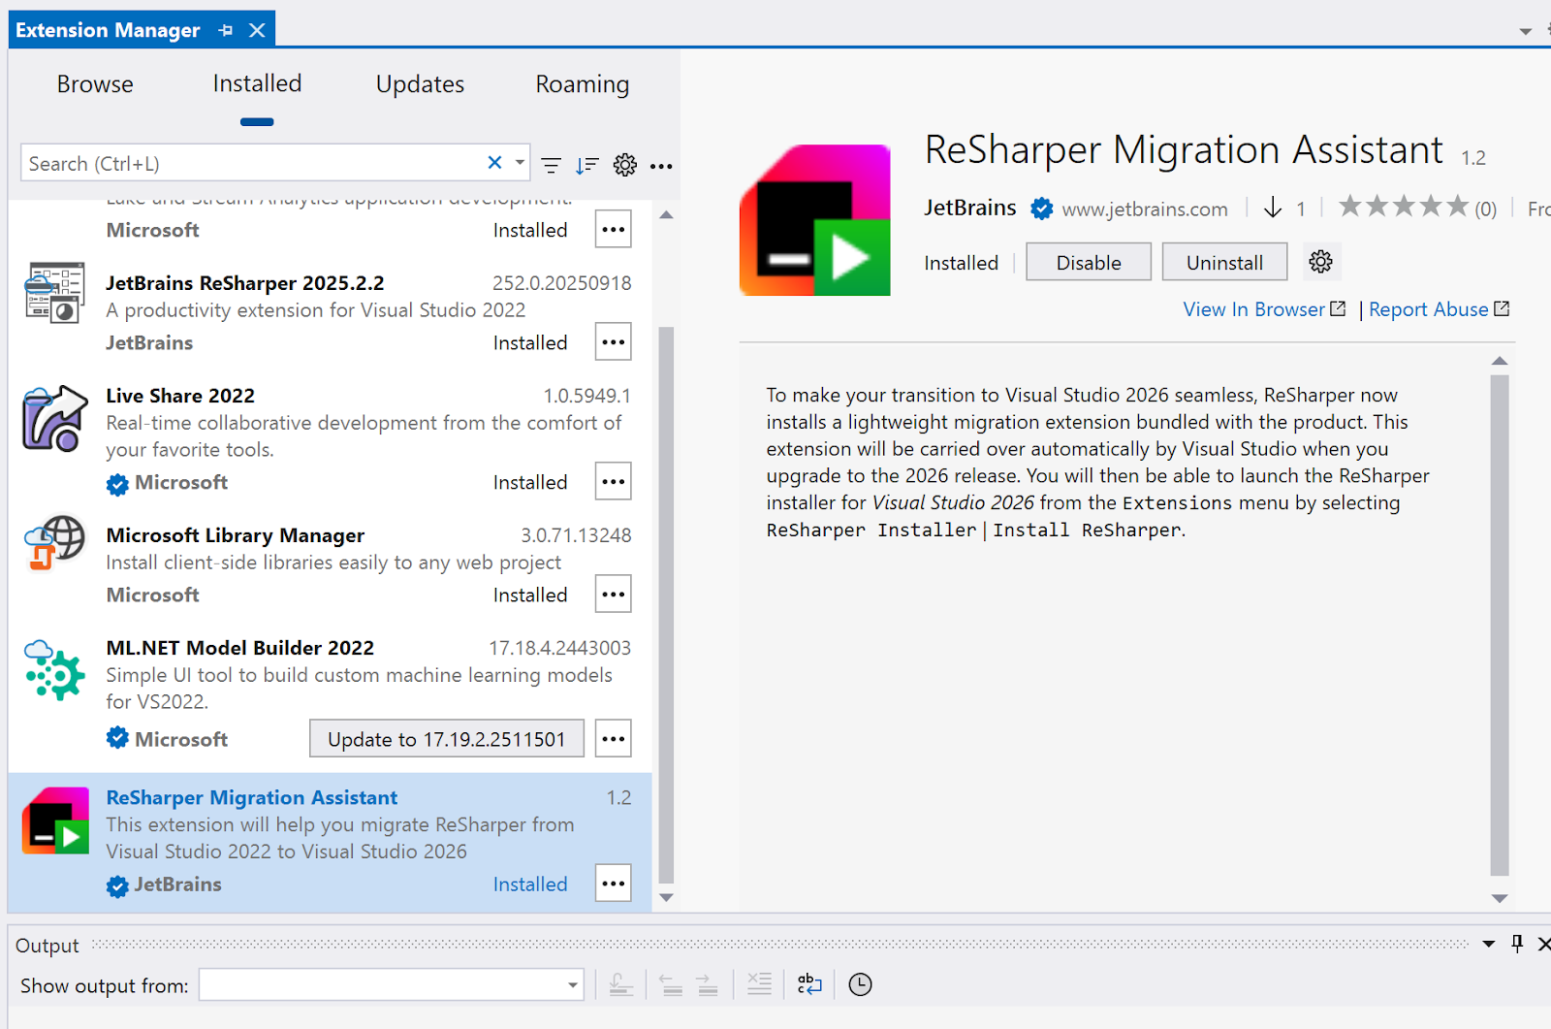Open the Show output from dropdown
The image size is (1551, 1029).
[391, 985]
